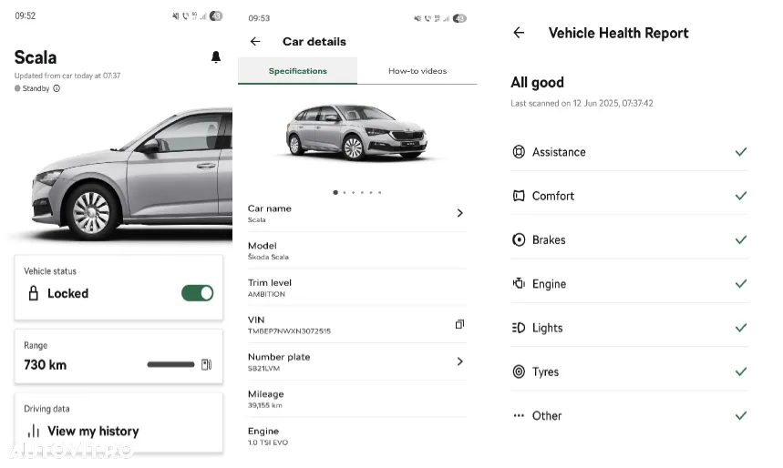Tap the Comfort seat icon
Viewport: 783px width, 468px height.
coord(519,196)
